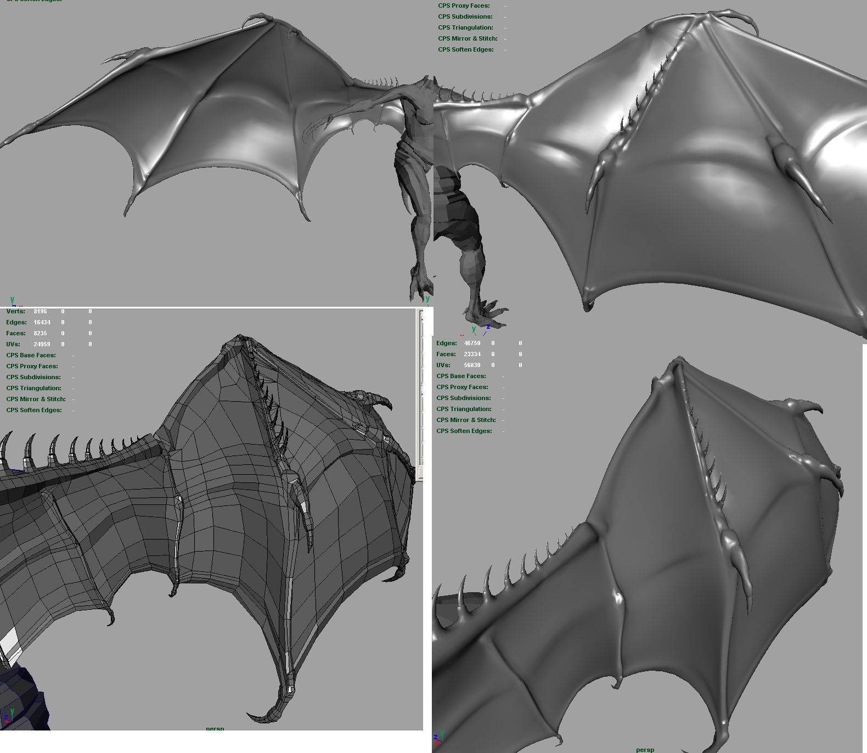Click CPS Base Faces in bottom-right viewport
This screenshot has height=753, width=867.
[461, 376]
